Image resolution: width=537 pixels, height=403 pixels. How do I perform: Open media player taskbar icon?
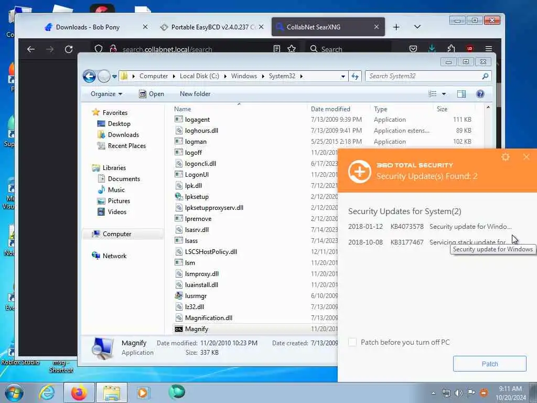(143, 393)
